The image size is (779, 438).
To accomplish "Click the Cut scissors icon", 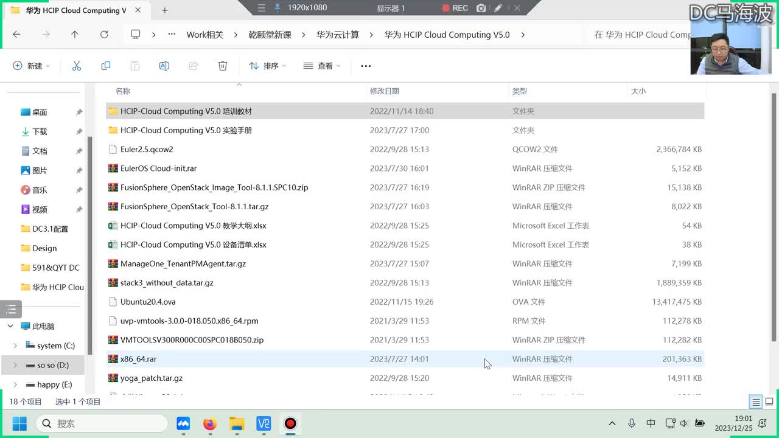I will (x=77, y=66).
